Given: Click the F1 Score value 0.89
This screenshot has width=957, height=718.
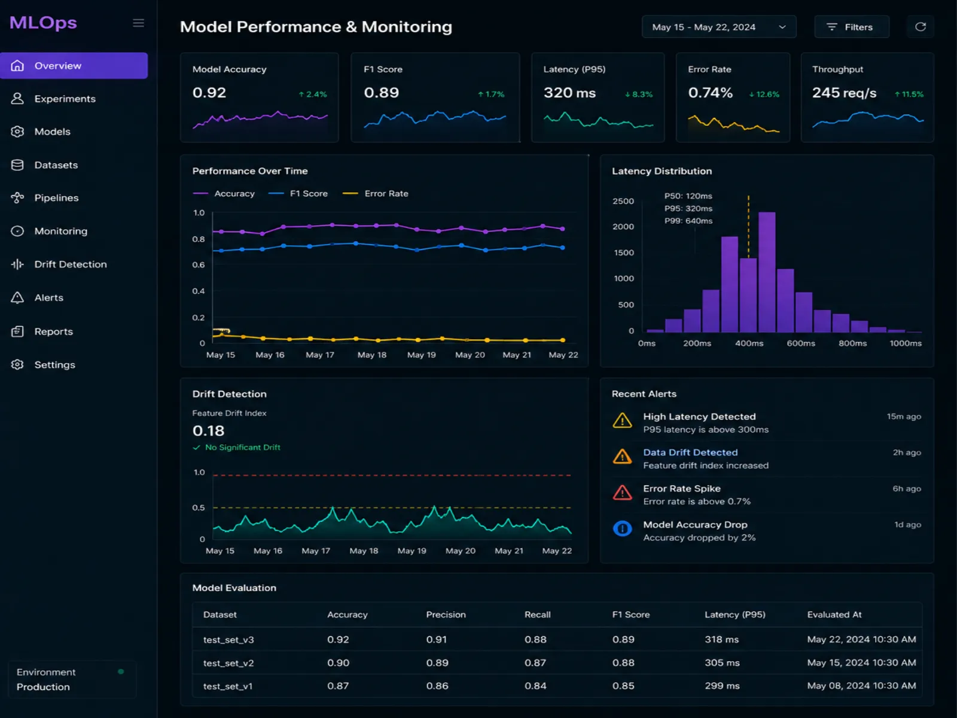Looking at the screenshot, I should [x=381, y=93].
